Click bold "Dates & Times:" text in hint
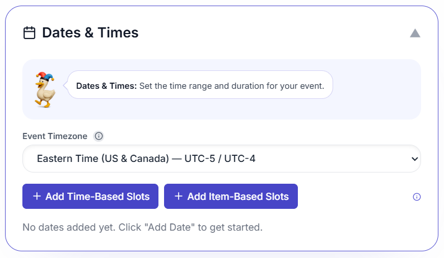The width and height of the screenshot is (444, 258). [106, 86]
